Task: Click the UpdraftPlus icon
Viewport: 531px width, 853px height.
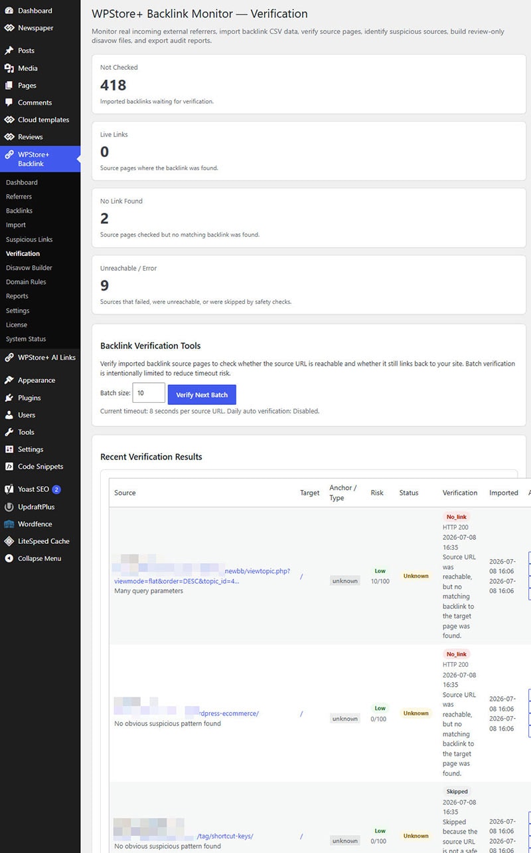Action: pos(9,507)
